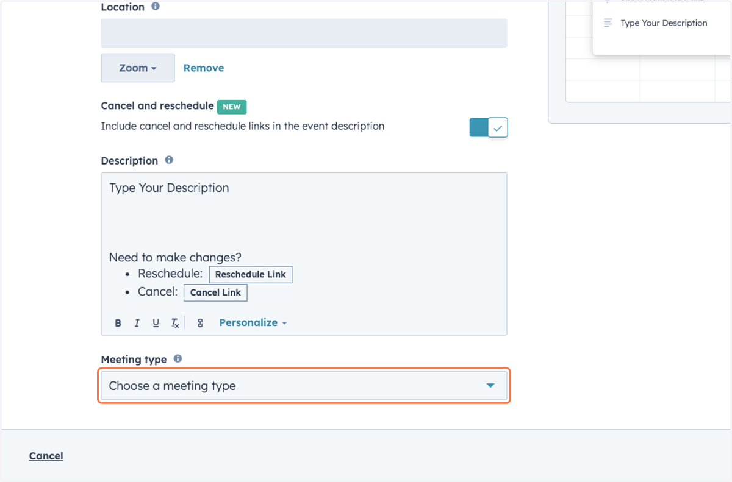The image size is (732, 482).
Task: Click the 'Meeting type' label
Action: click(134, 360)
